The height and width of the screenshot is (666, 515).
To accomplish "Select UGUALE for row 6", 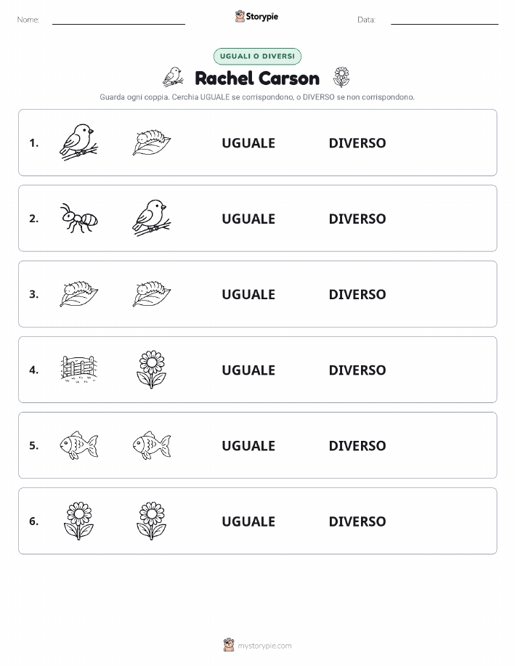I will coord(248,521).
